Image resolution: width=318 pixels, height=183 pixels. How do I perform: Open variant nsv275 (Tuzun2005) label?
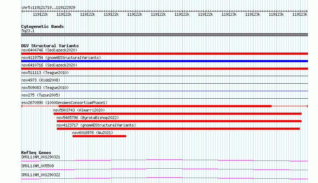coord(41,95)
